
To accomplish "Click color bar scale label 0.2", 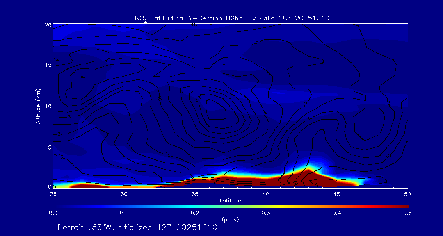I will (x=195, y=213).
